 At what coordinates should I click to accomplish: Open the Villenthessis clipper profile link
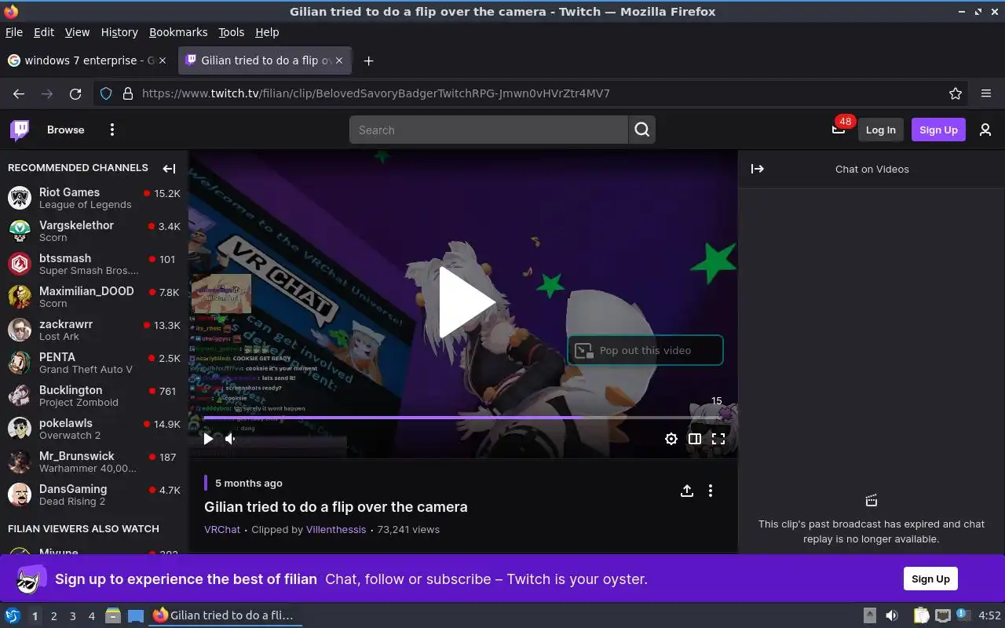[x=336, y=529]
